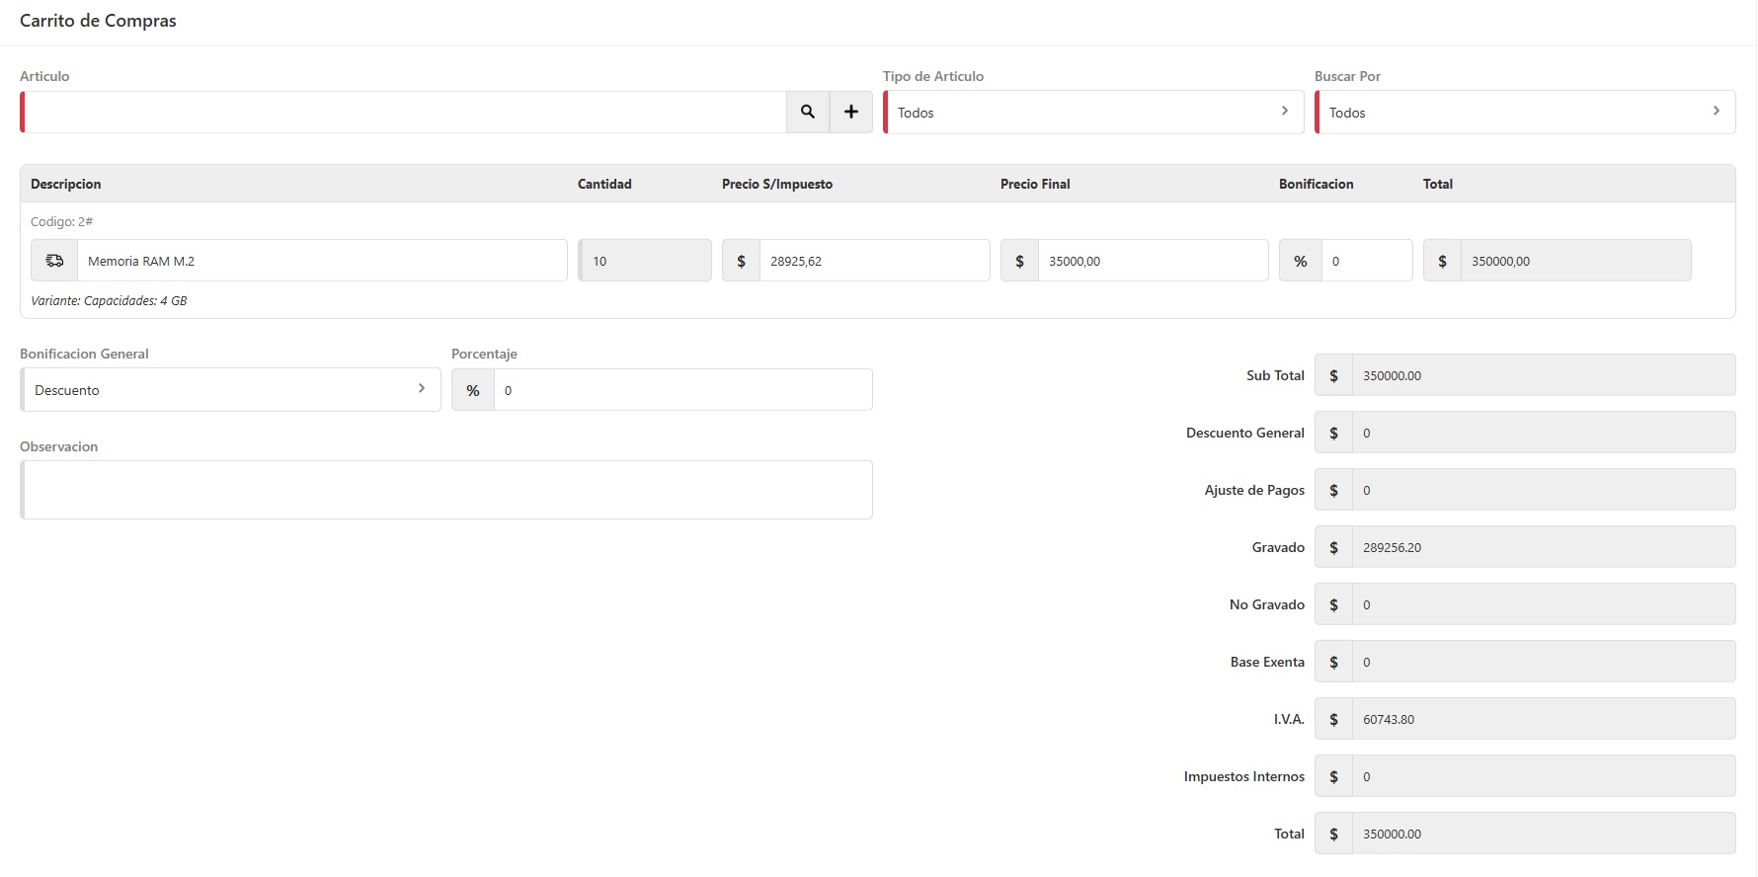Click the dollar icon next to Sub Total
The width and height of the screenshot is (1758, 877).
[x=1333, y=375]
